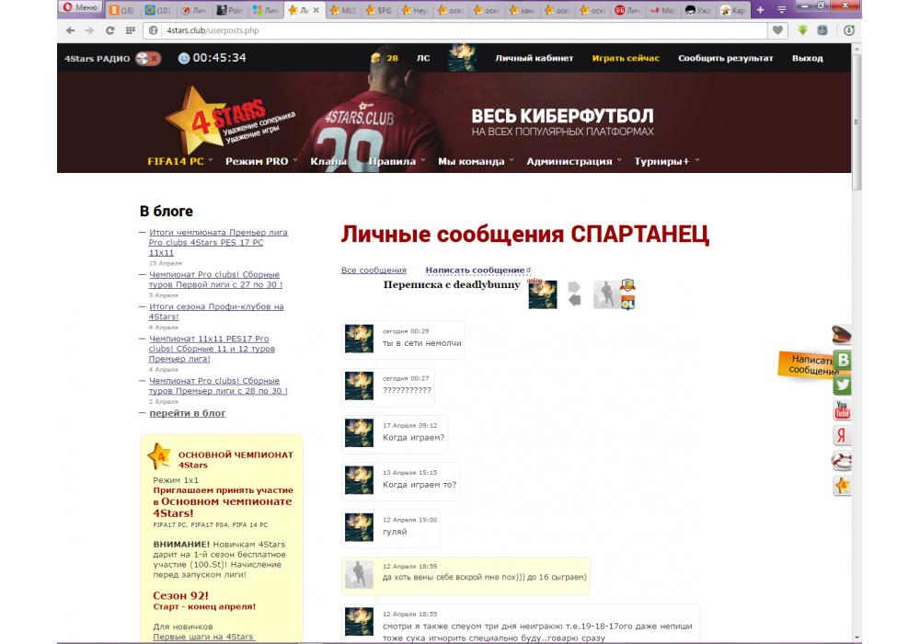The image size is (920, 644).
Task: Open Все сообщения link
Action: click(374, 270)
